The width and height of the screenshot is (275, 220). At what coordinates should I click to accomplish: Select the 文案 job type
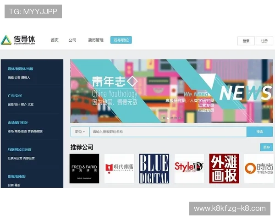(31, 104)
